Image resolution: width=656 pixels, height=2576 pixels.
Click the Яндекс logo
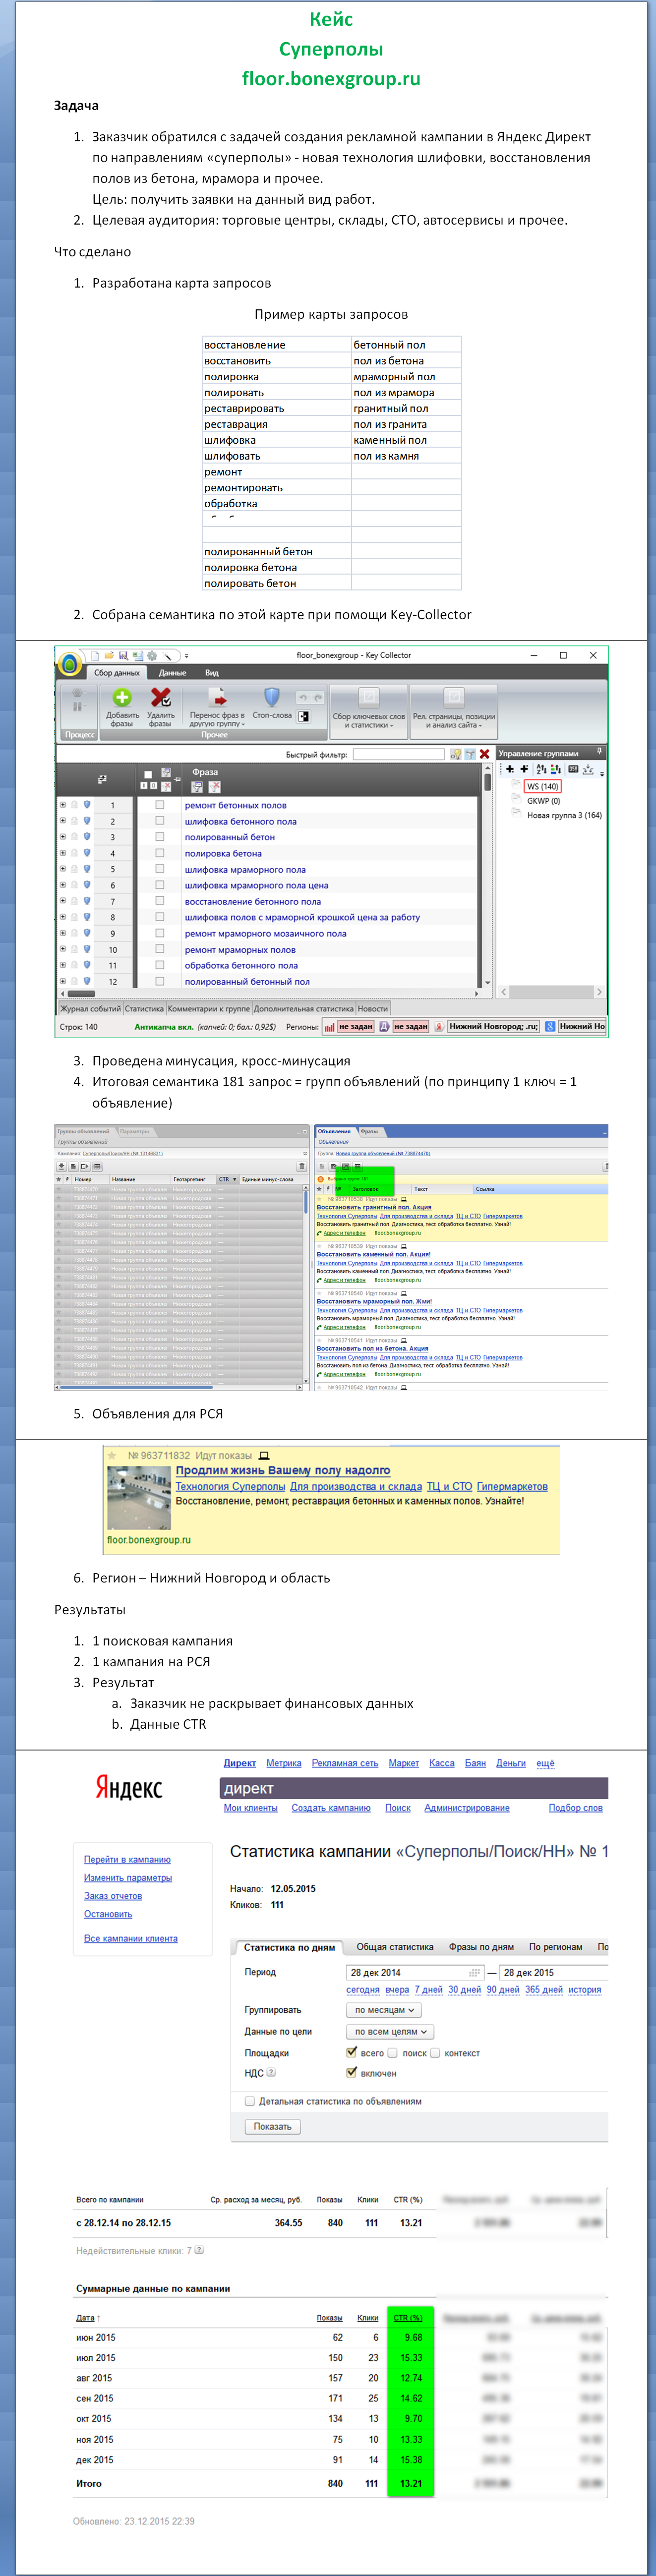[x=128, y=1786]
